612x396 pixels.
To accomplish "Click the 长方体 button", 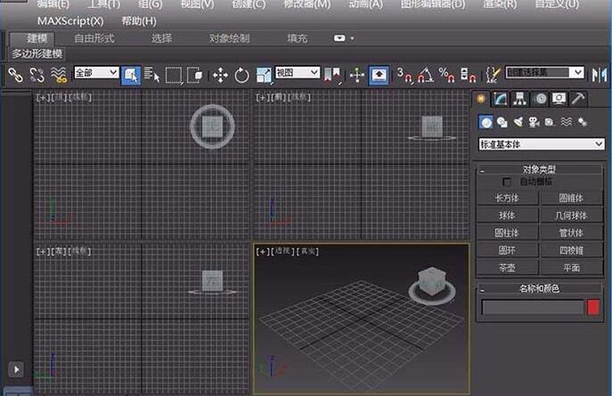I will coord(508,198).
